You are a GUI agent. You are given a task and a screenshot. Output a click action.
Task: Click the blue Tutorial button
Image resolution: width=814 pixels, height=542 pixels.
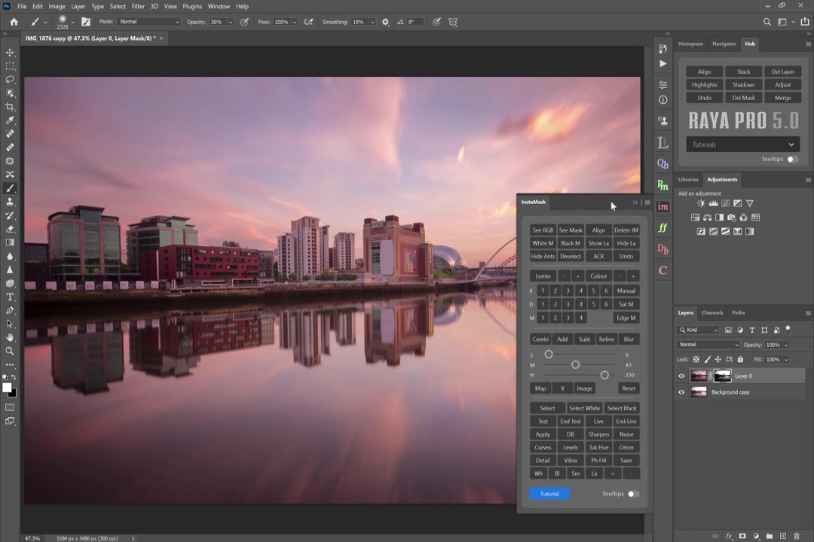(549, 494)
